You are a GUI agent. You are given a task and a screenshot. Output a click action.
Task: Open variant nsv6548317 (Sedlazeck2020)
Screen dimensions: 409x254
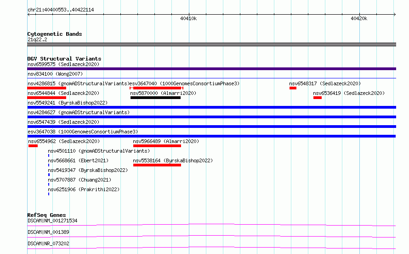click(x=325, y=83)
